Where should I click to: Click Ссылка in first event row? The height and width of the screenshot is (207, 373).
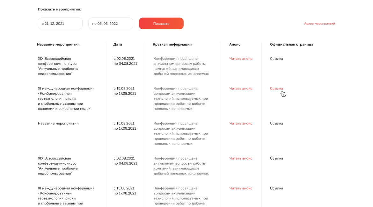point(276,59)
